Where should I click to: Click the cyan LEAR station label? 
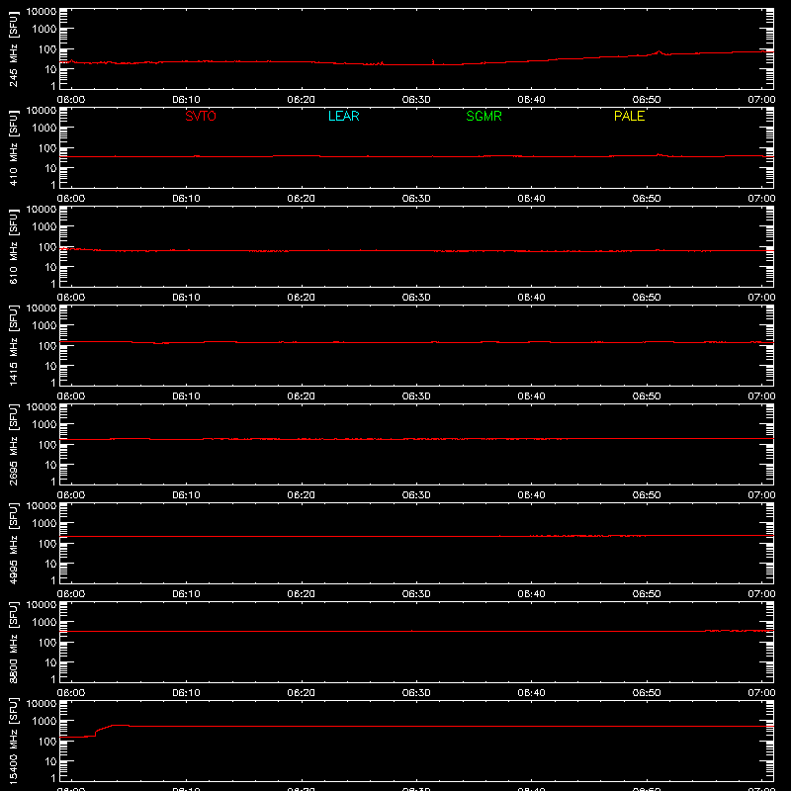(343, 116)
